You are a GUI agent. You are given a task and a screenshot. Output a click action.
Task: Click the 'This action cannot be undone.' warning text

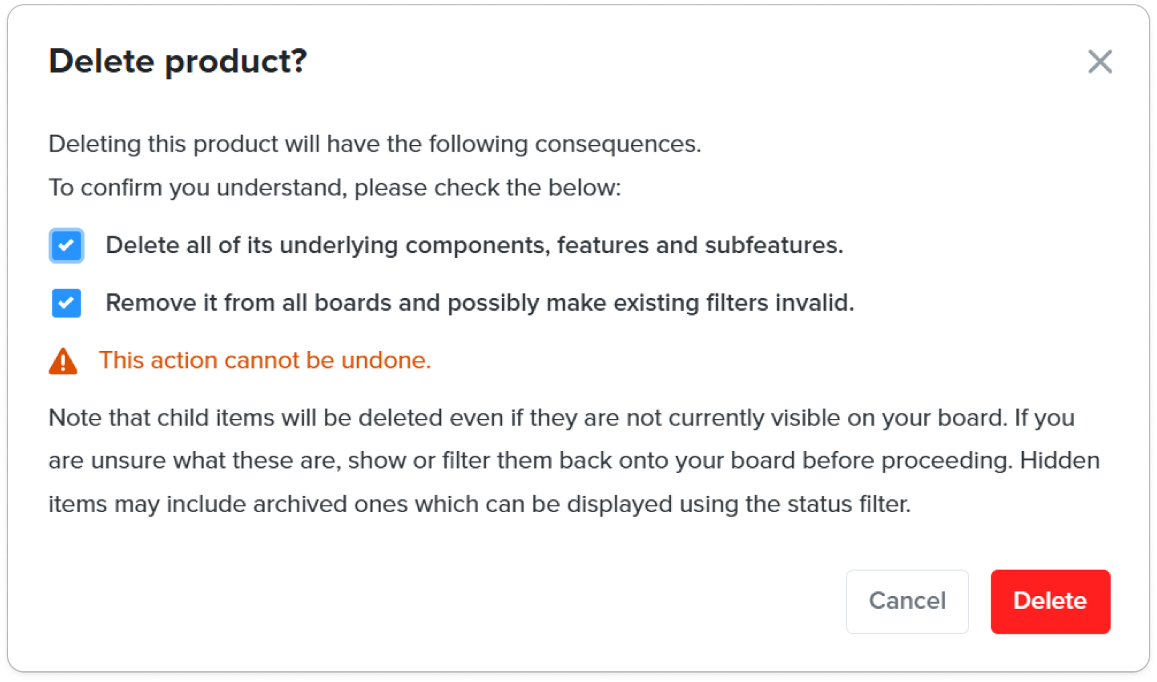(265, 360)
